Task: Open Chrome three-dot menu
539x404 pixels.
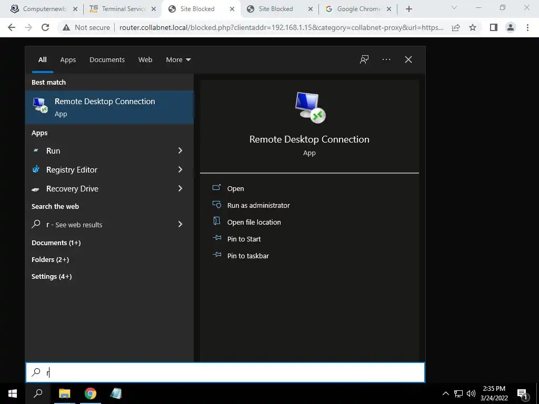Action: [x=527, y=27]
